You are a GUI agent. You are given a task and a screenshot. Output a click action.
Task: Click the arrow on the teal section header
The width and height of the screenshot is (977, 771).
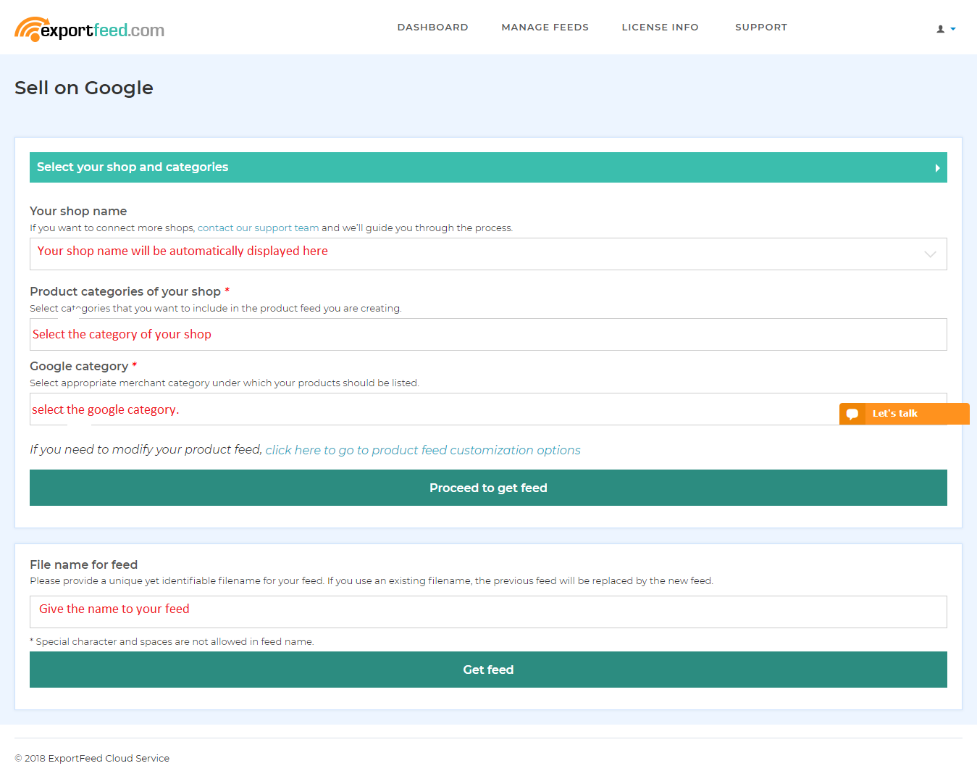pyautogui.click(x=936, y=167)
